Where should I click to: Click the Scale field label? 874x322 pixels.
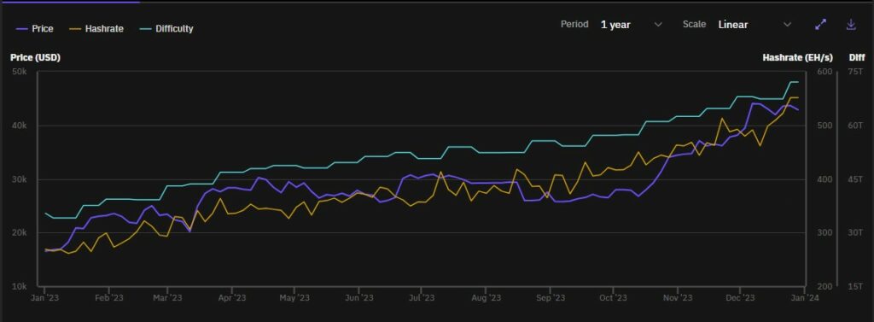pyautogui.click(x=694, y=25)
